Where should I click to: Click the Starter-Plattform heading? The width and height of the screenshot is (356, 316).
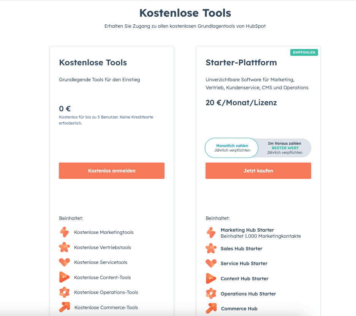(x=241, y=62)
